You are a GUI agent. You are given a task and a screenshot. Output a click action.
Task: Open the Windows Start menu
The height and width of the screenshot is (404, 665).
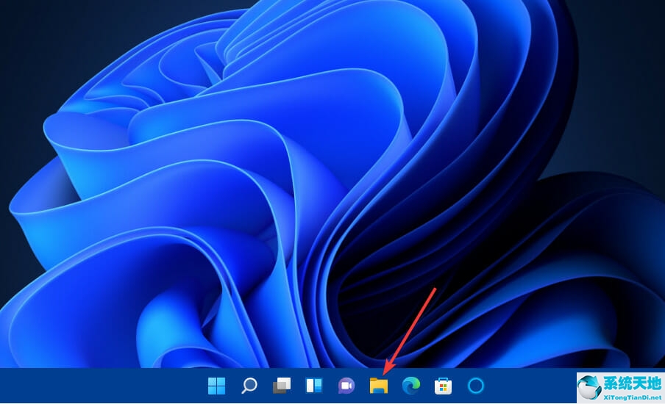tap(217, 386)
